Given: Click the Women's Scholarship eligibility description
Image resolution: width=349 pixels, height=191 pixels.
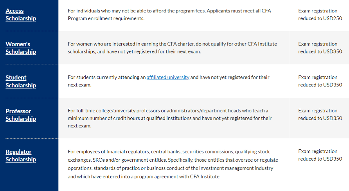Looking at the screenshot, I should pyautogui.click(x=172, y=48).
